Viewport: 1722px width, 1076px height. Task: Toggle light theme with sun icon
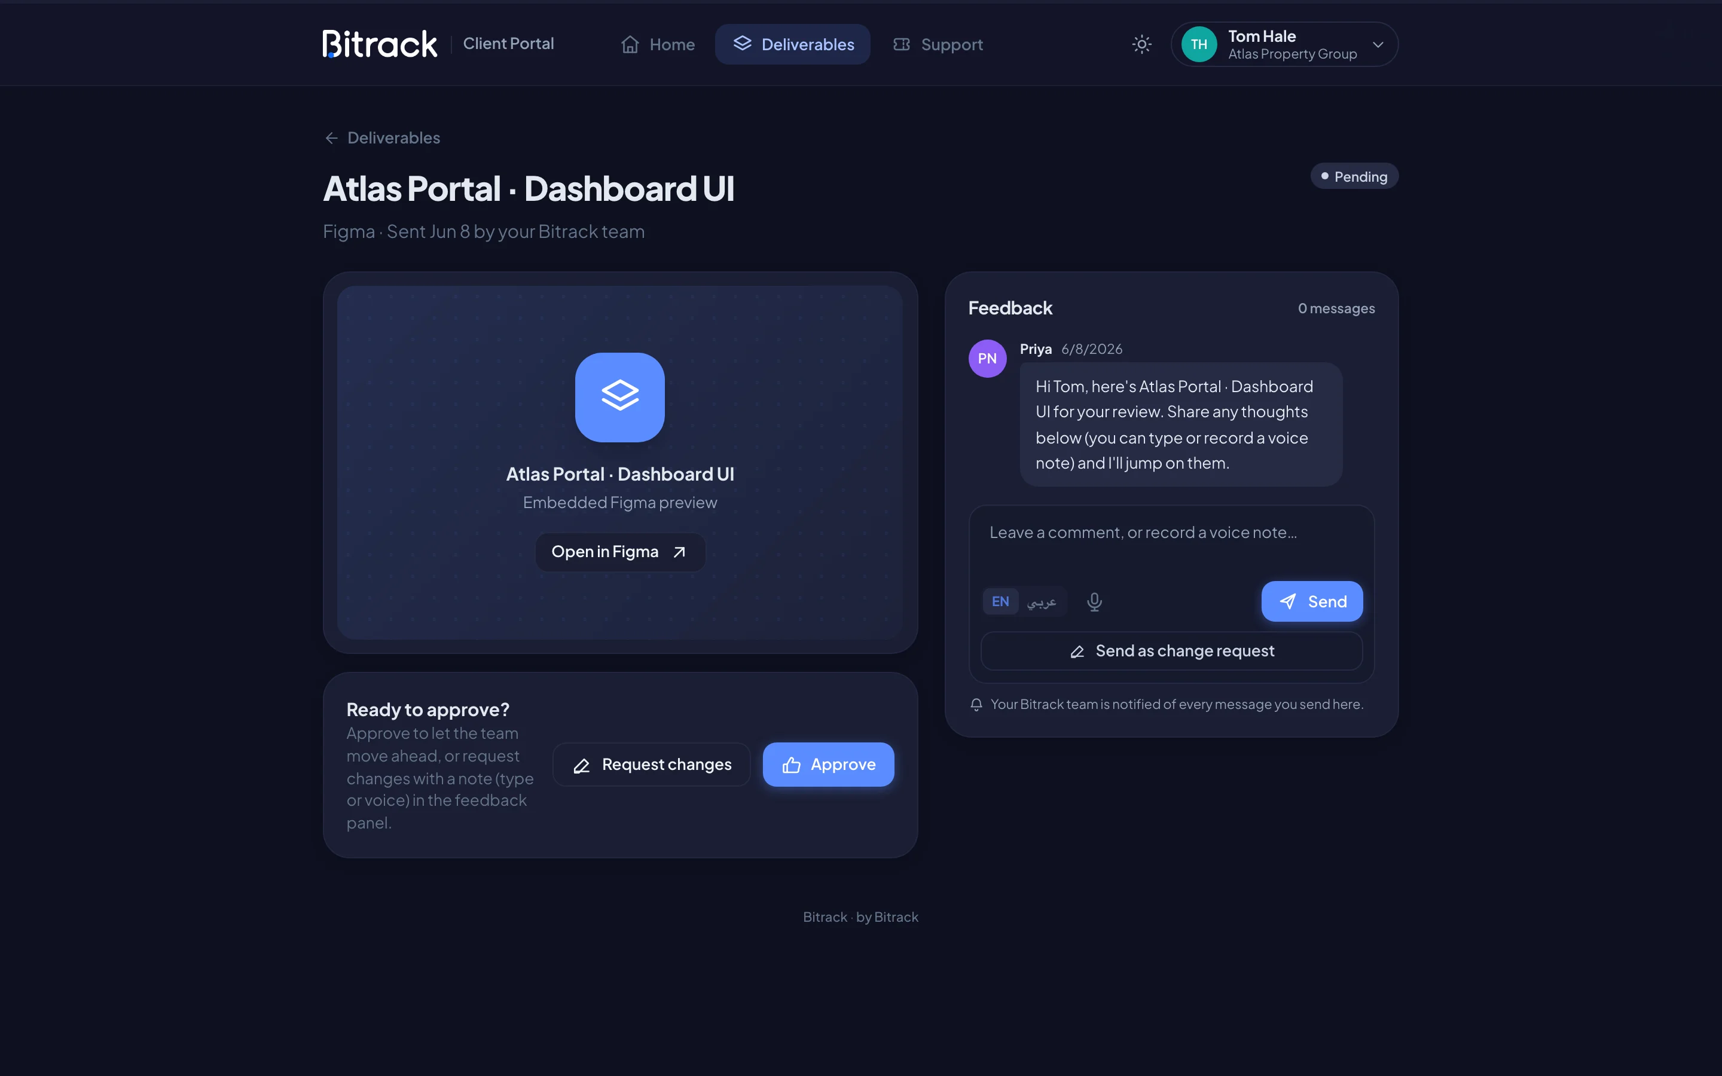coord(1141,44)
